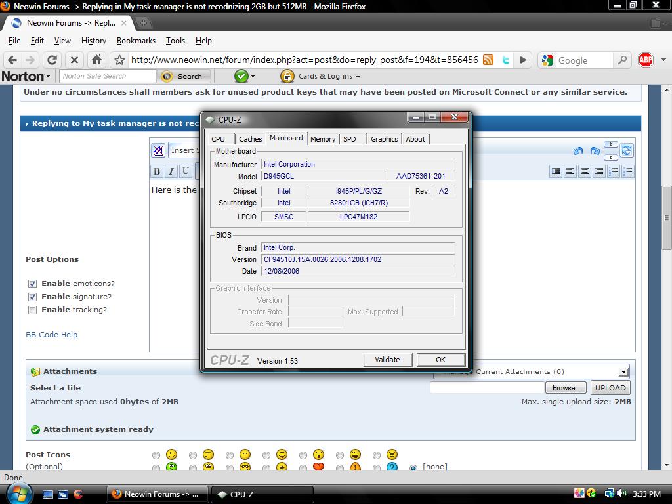
Task: Toggle bold formatting in the post editor
Action: tap(157, 171)
